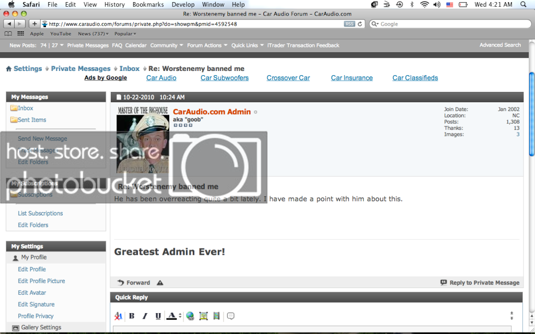
Task: Expand the New Posts dropdown arrow
Action: [x=62, y=45]
